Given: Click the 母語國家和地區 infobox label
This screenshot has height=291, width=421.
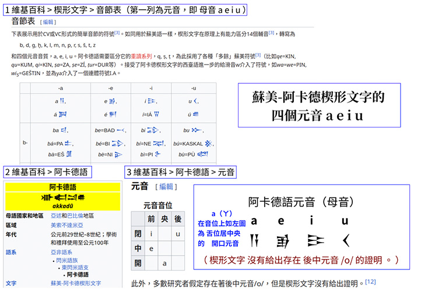Looking at the screenshot, I should click(24, 216).
